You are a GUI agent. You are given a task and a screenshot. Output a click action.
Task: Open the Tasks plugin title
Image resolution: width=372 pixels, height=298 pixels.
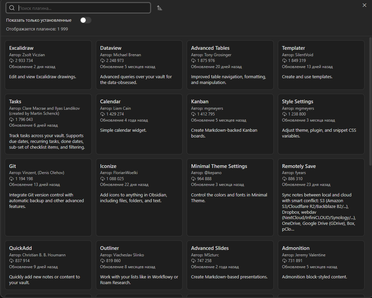(15, 102)
